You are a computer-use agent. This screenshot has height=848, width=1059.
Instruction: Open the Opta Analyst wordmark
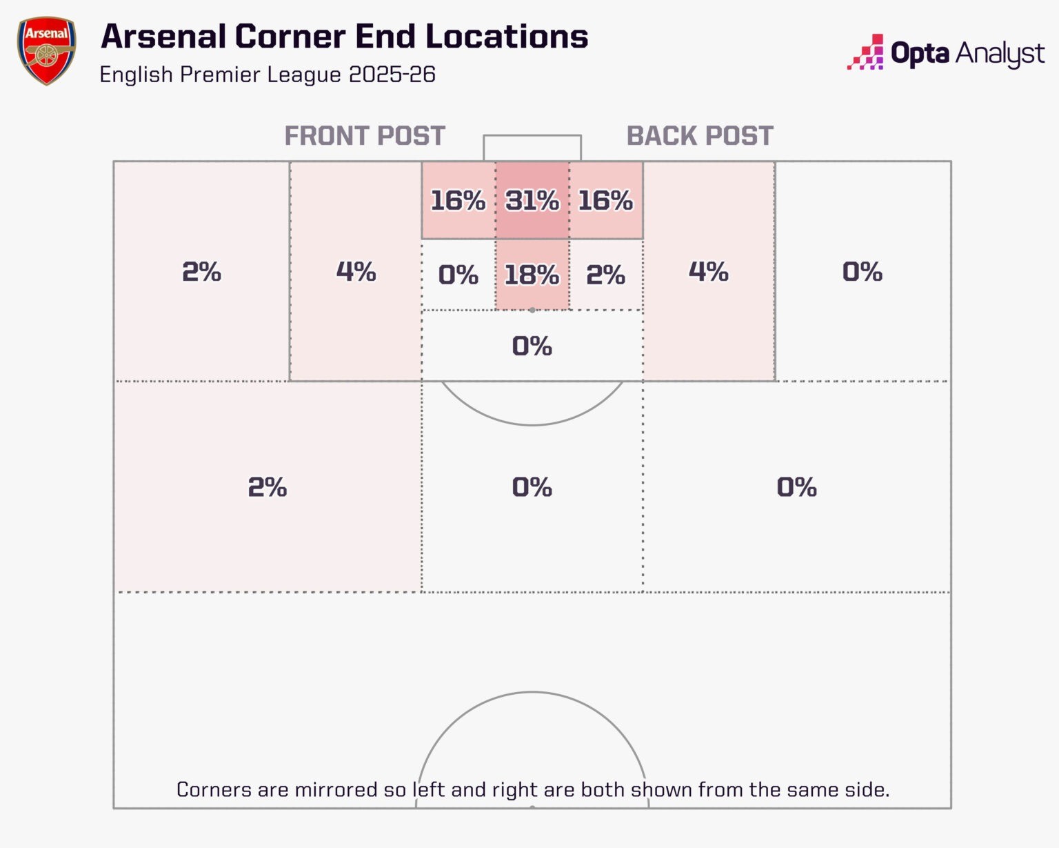coord(967,53)
